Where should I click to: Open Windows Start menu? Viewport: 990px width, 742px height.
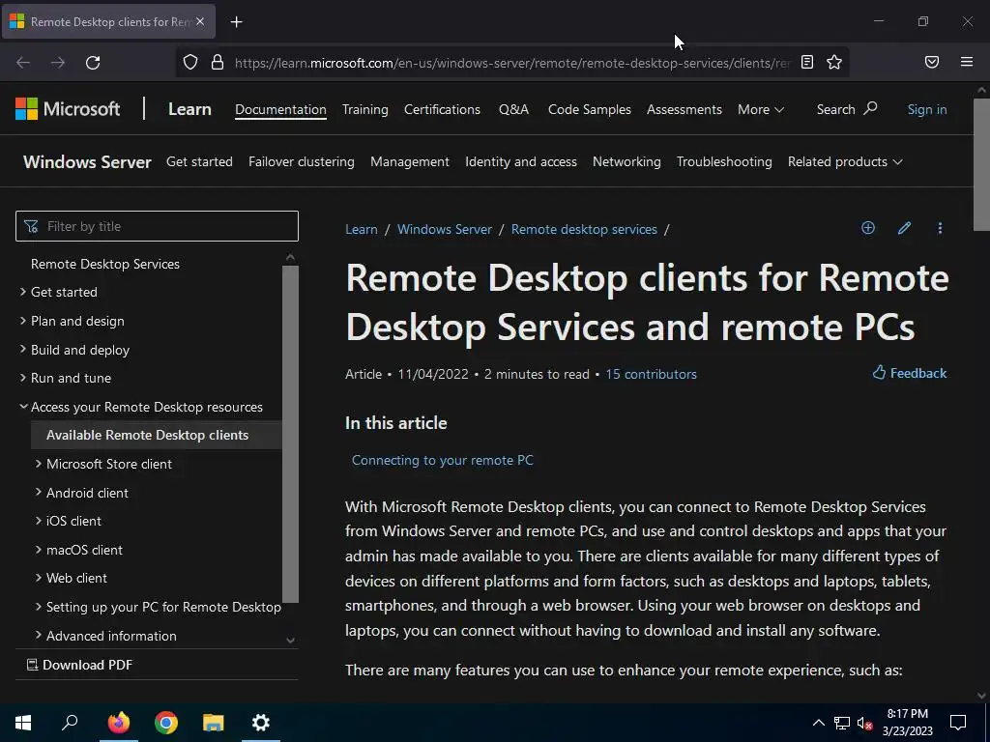[23, 723]
